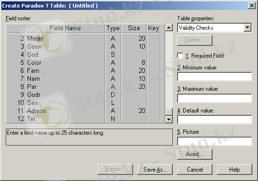This screenshot has width=258, height=181.
Task: Cancel the table creation dialog
Action: point(195,169)
